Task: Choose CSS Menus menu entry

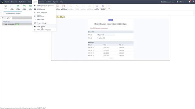Action: tap(44, 16)
